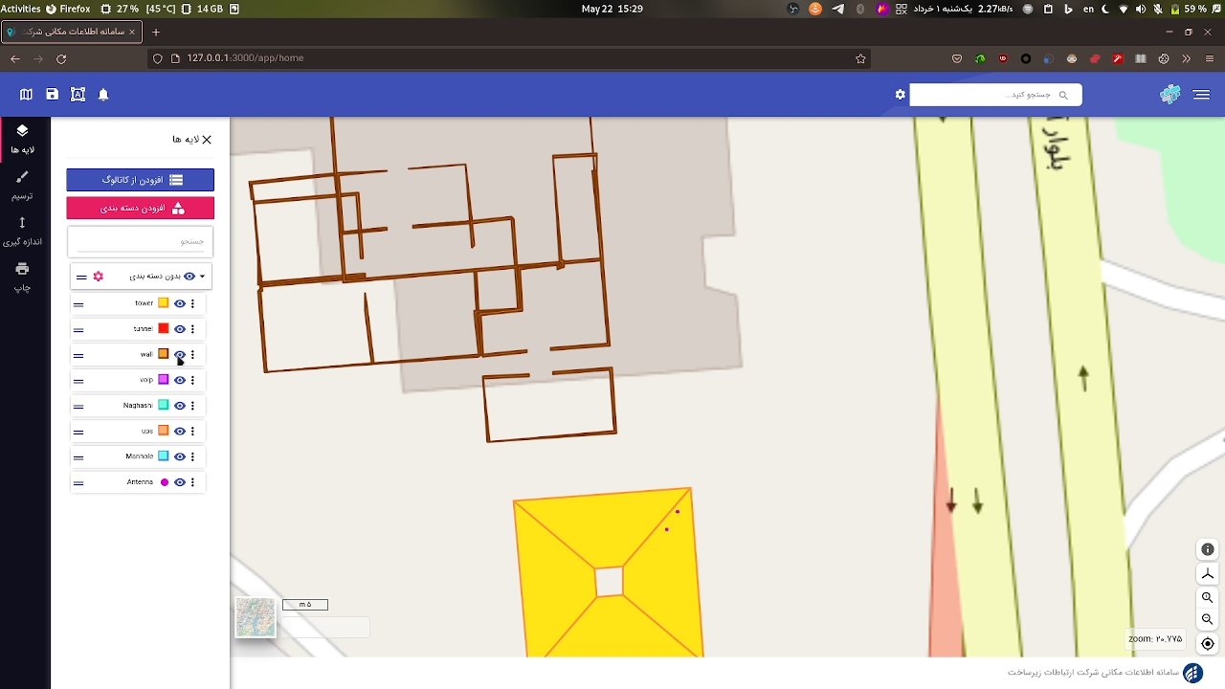Click the tunnel layer's red color swatch
The height and width of the screenshot is (689, 1225).
[163, 328]
